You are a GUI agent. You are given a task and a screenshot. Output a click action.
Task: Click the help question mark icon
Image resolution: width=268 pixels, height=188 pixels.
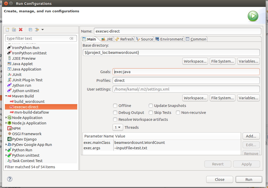click(9, 179)
